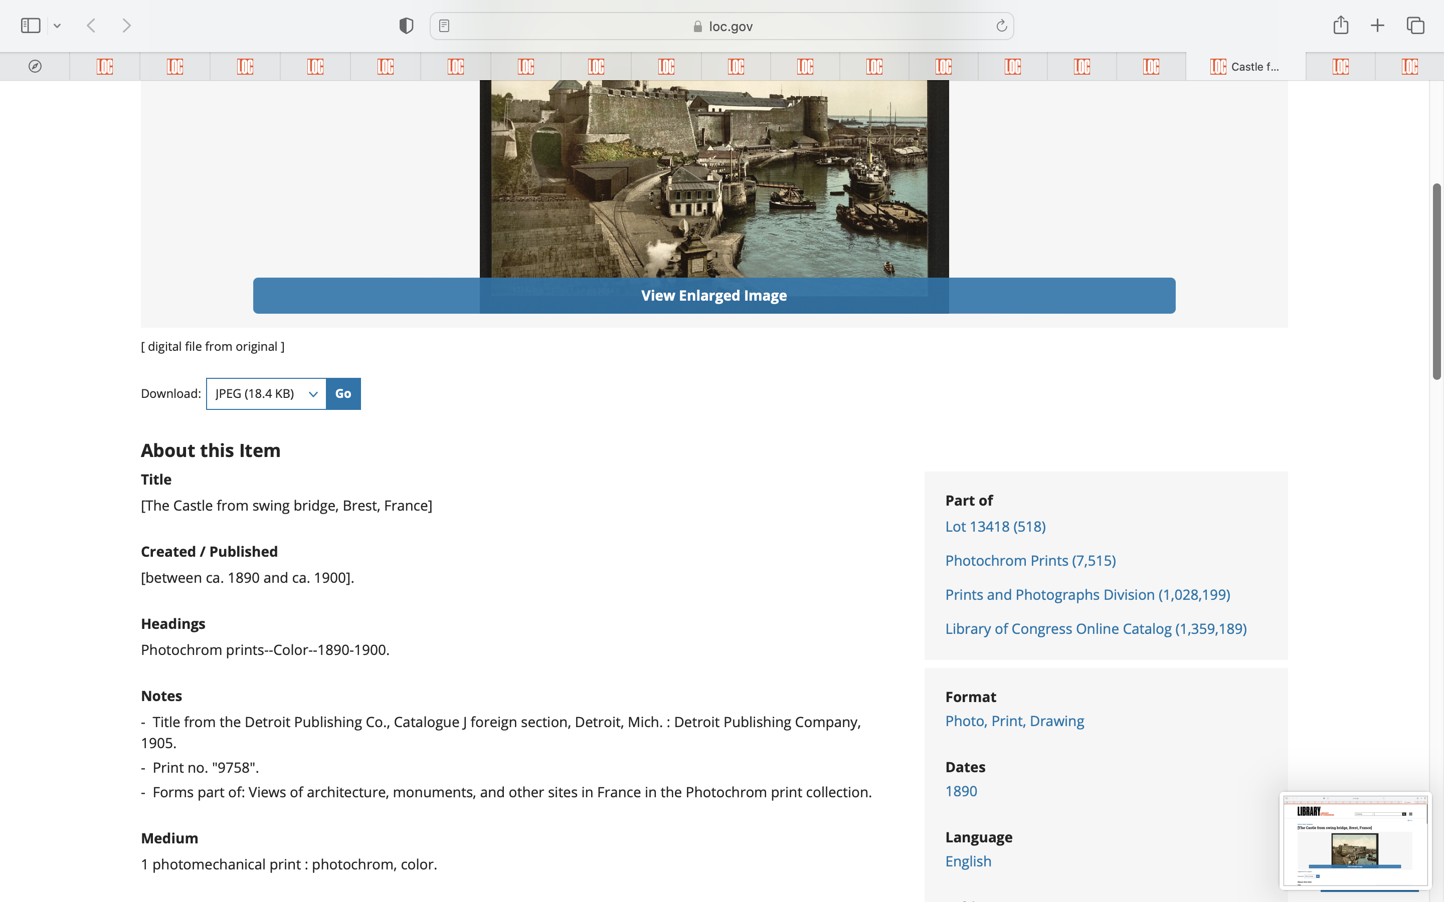Open the tab group chevron next to sidebar
1444x902 pixels.
coord(57,26)
